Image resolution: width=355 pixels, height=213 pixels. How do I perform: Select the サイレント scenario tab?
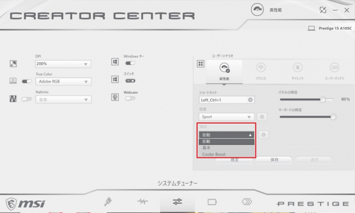tap(297, 71)
